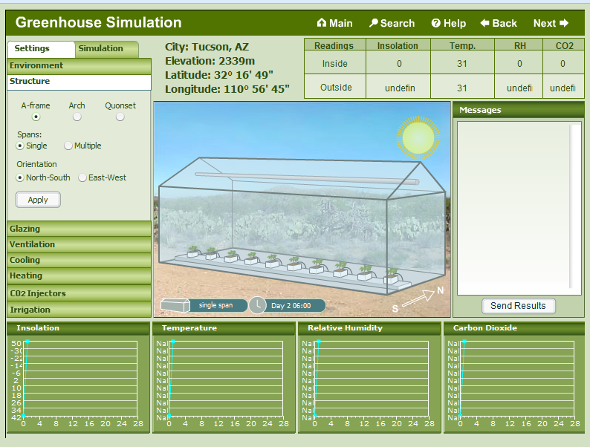590x447 pixels.
Task: Choose the Quonset structure option
Action: 120,117
